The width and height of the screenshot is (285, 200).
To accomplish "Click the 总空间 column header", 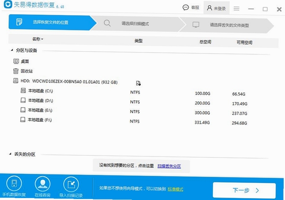I will click(x=205, y=42).
